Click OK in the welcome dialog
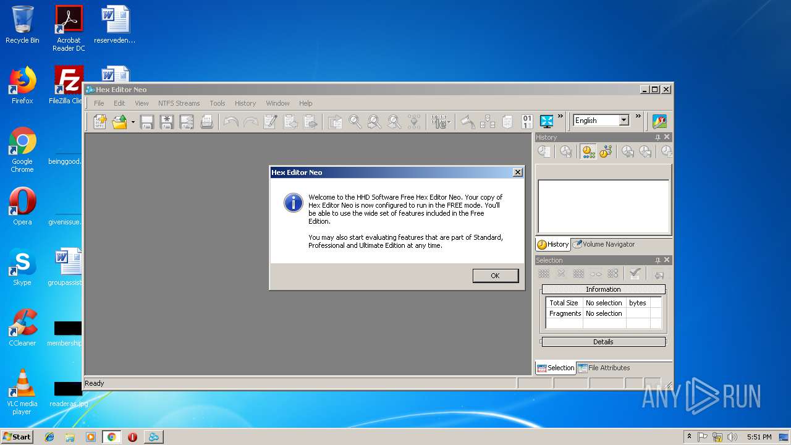Image resolution: width=791 pixels, height=445 pixels. tap(495, 276)
